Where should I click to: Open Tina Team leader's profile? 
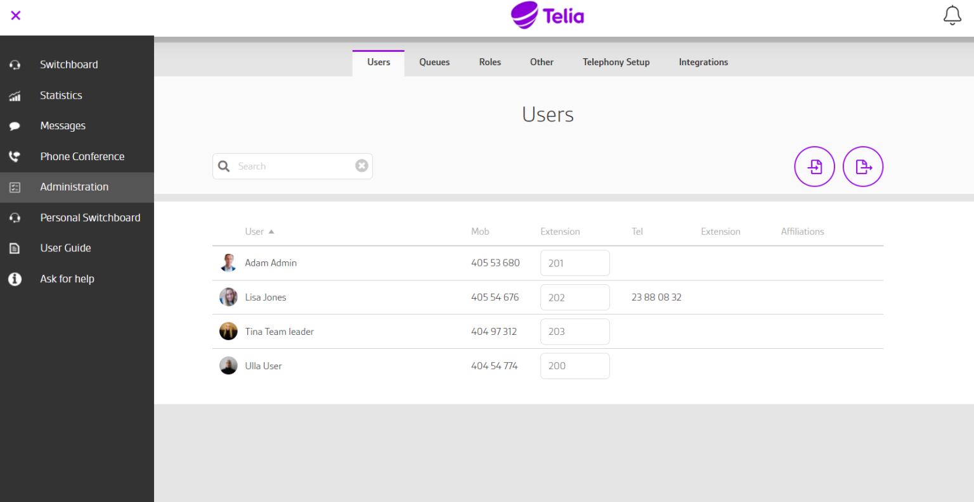tap(279, 331)
